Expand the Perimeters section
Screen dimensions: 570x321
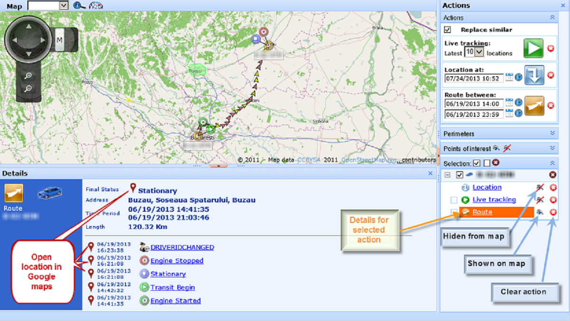551,134
